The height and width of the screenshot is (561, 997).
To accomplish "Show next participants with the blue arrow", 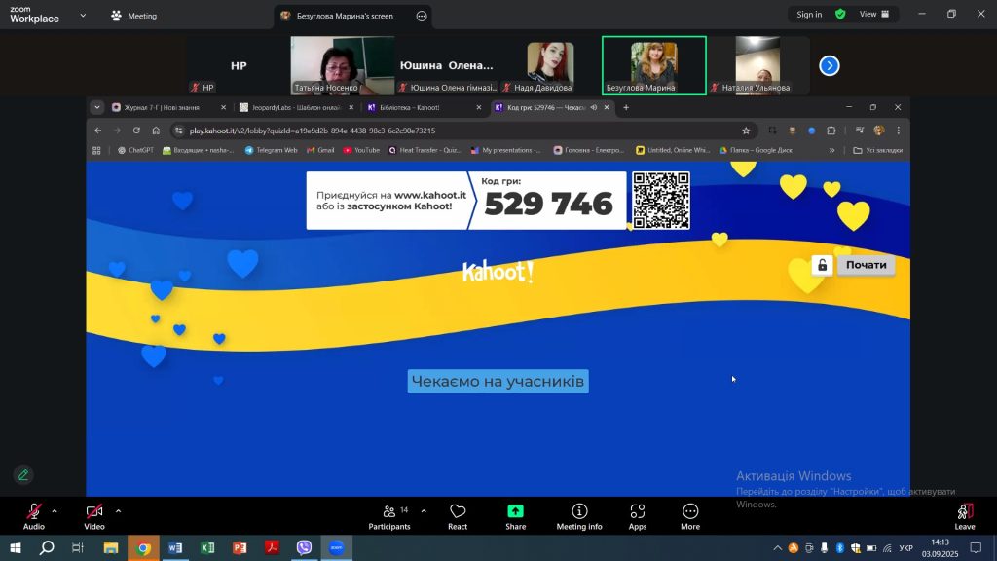I will pyautogui.click(x=830, y=65).
